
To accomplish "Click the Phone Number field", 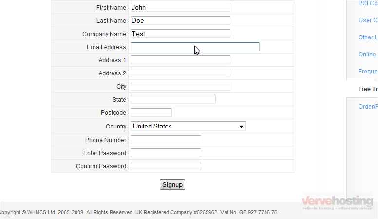I will (x=166, y=140).
